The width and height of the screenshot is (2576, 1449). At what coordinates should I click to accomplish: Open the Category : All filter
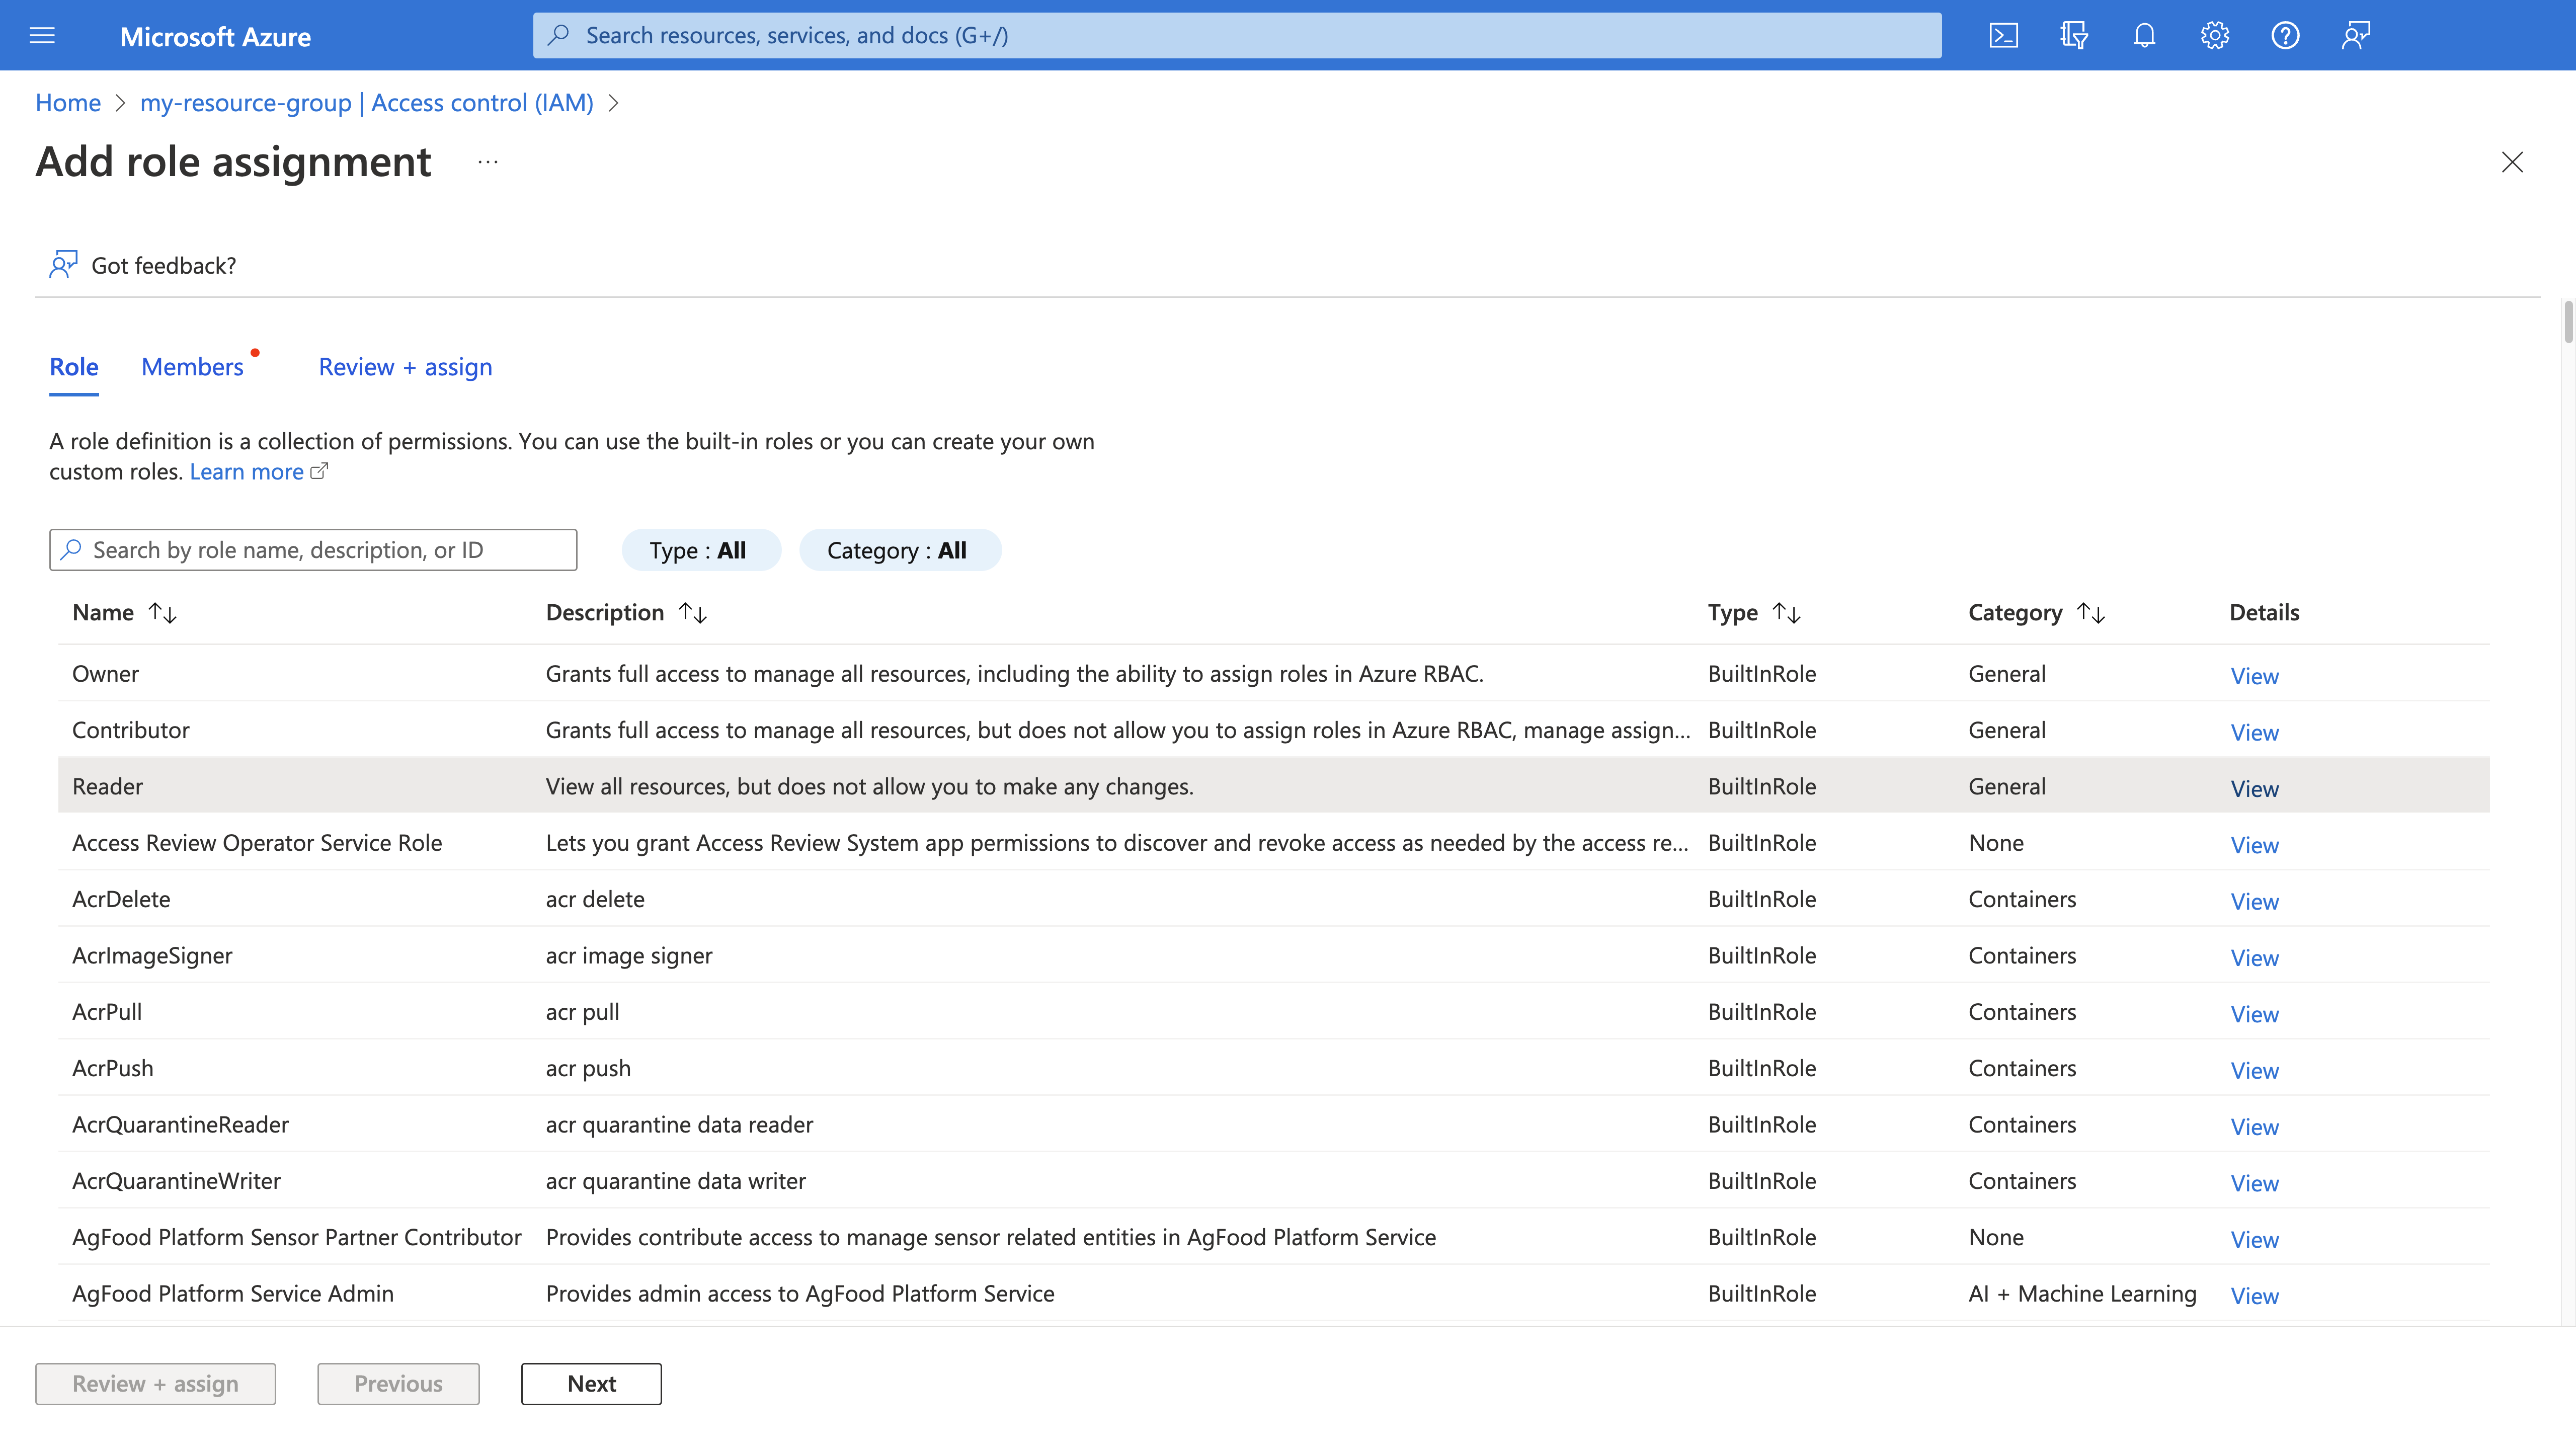(x=898, y=550)
